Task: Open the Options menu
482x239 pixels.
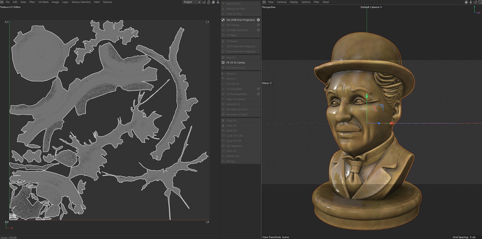Action: [306, 2]
